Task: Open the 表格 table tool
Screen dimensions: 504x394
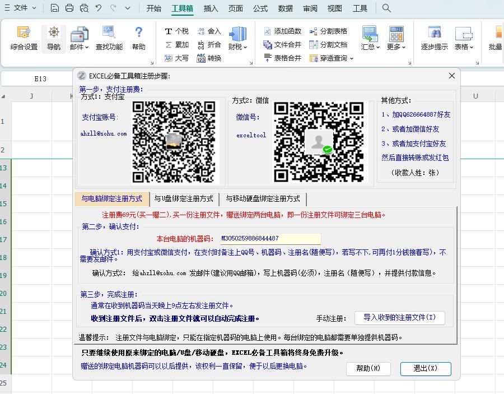Action: pos(464,39)
